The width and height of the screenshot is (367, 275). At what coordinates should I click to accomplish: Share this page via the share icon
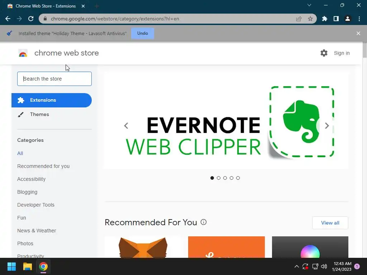click(x=299, y=19)
